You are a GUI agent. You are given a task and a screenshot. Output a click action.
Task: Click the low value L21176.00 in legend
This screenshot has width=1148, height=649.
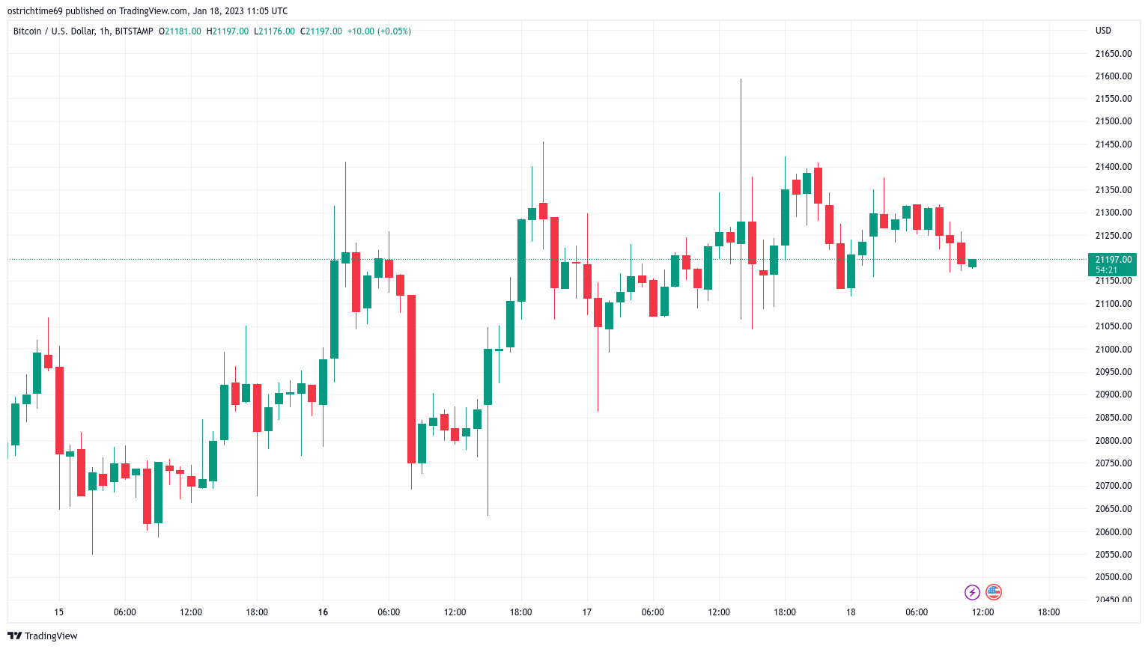coord(275,31)
